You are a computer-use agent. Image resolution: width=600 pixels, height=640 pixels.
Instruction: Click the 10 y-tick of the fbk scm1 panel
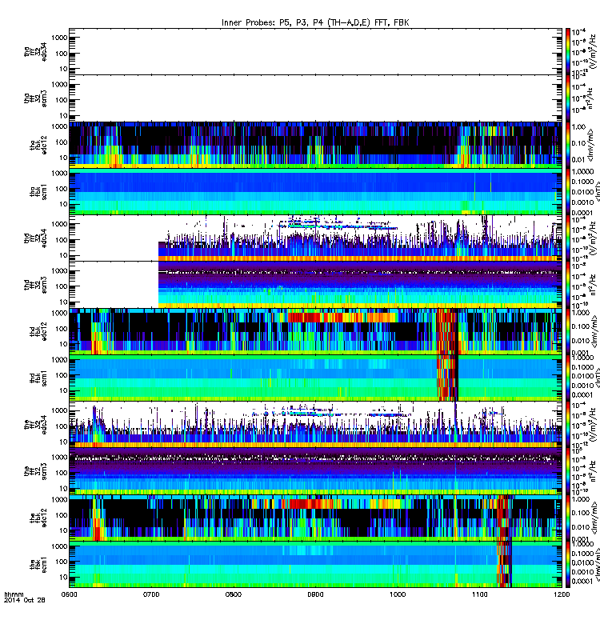[63, 577]
